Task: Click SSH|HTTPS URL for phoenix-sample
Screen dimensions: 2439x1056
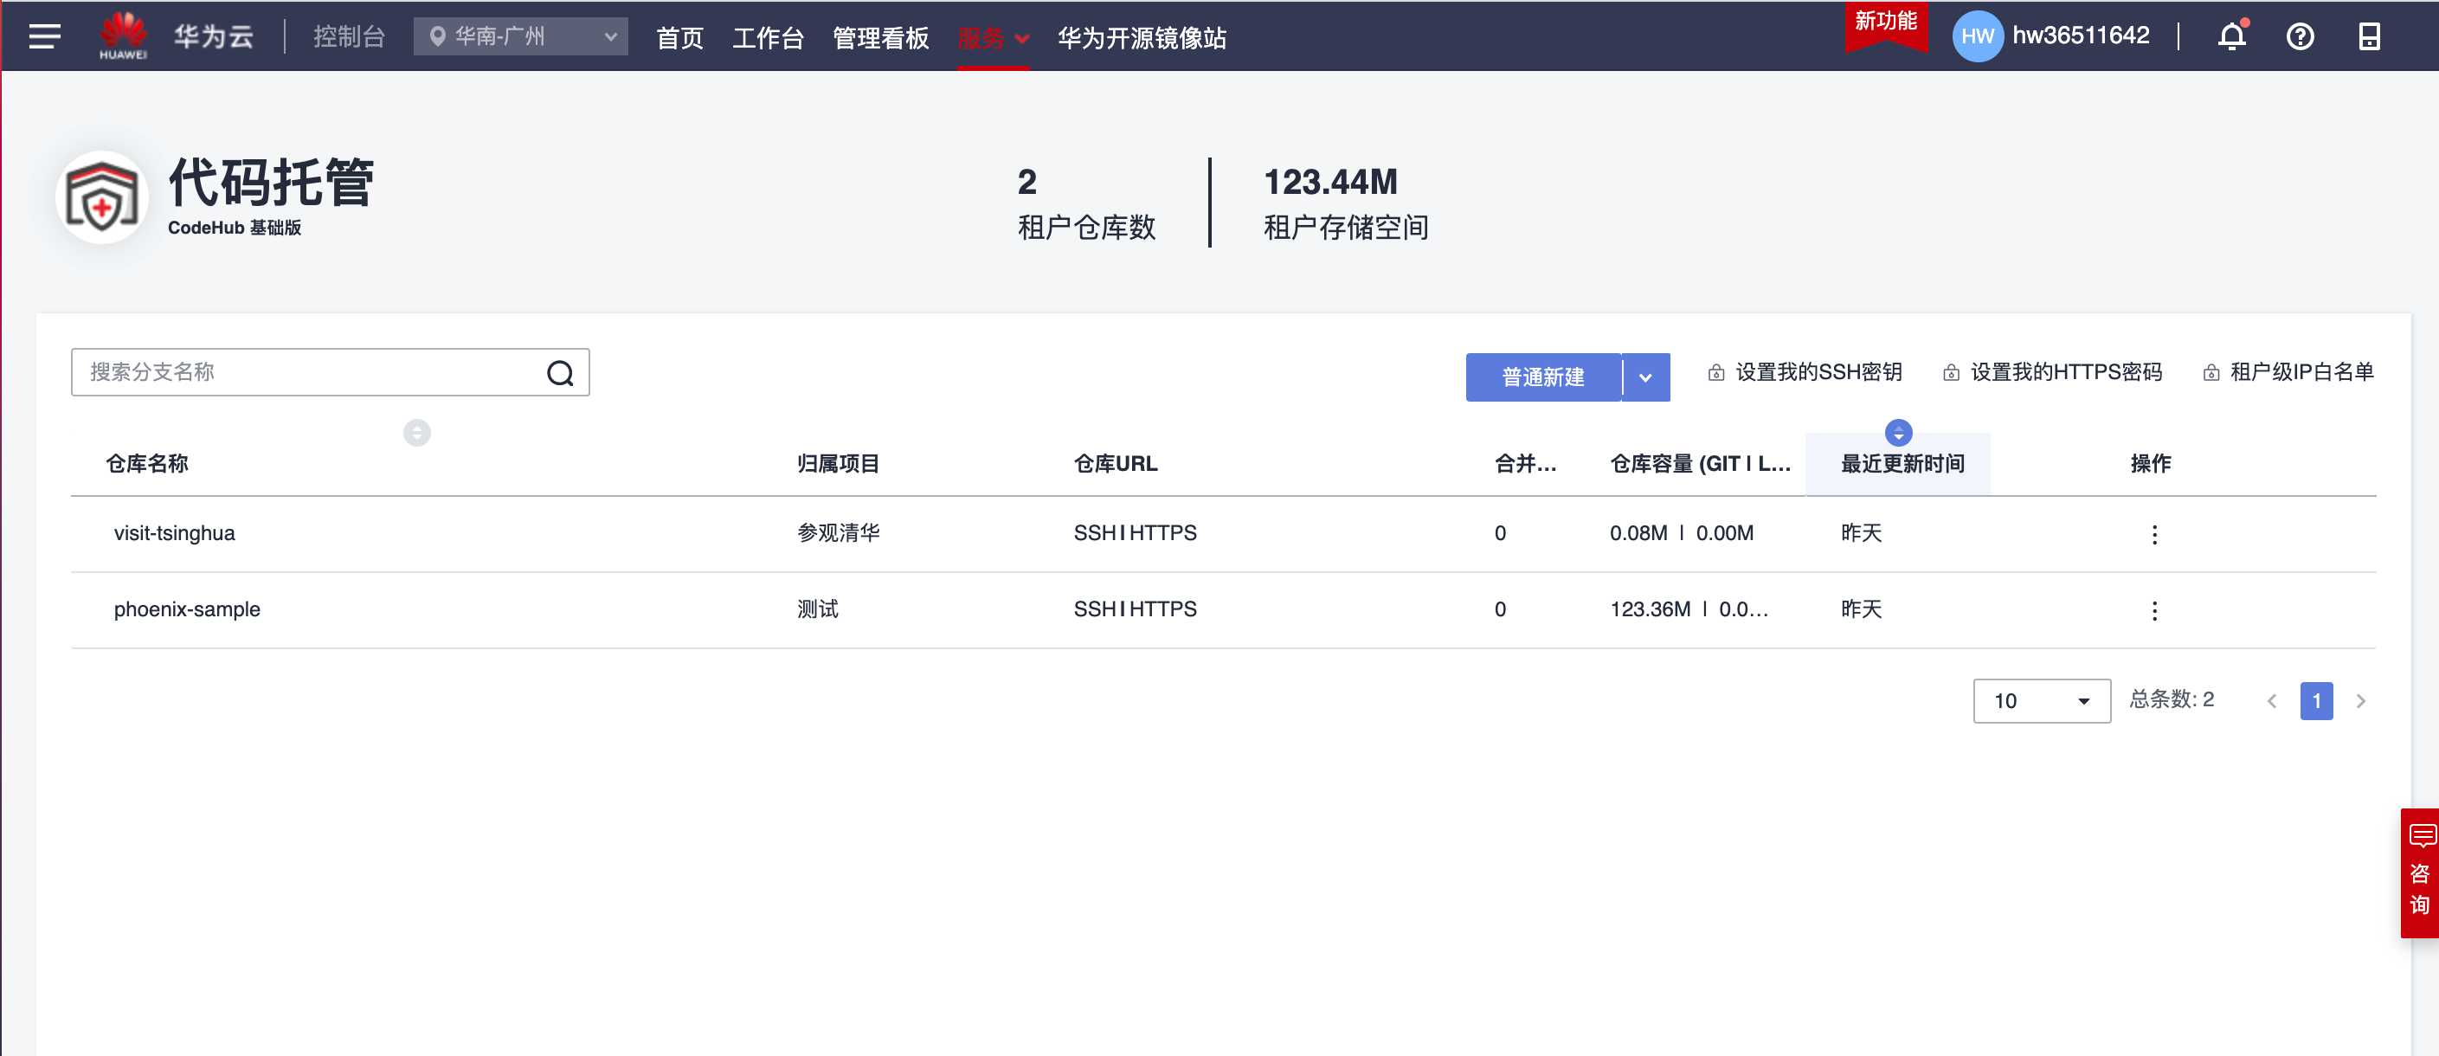Action: click(1135, 609)
